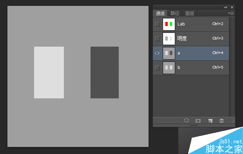This screenshot has width=243, height=154.
Task: Click the Ctrl+3 shortcut label
Action: pos(218,38)
